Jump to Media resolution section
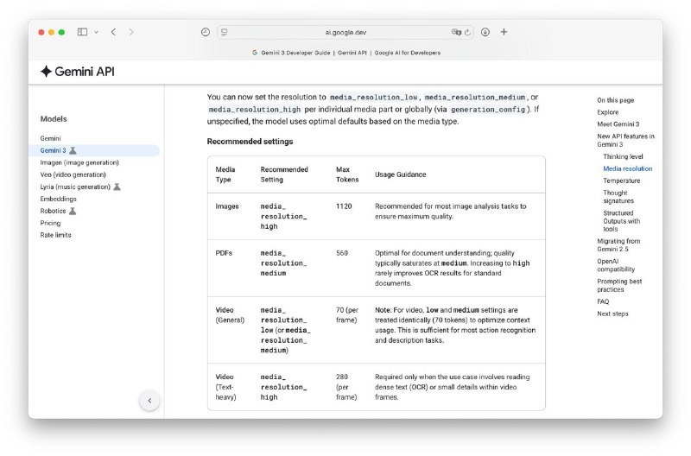691x456 pixels. (628, 168)
